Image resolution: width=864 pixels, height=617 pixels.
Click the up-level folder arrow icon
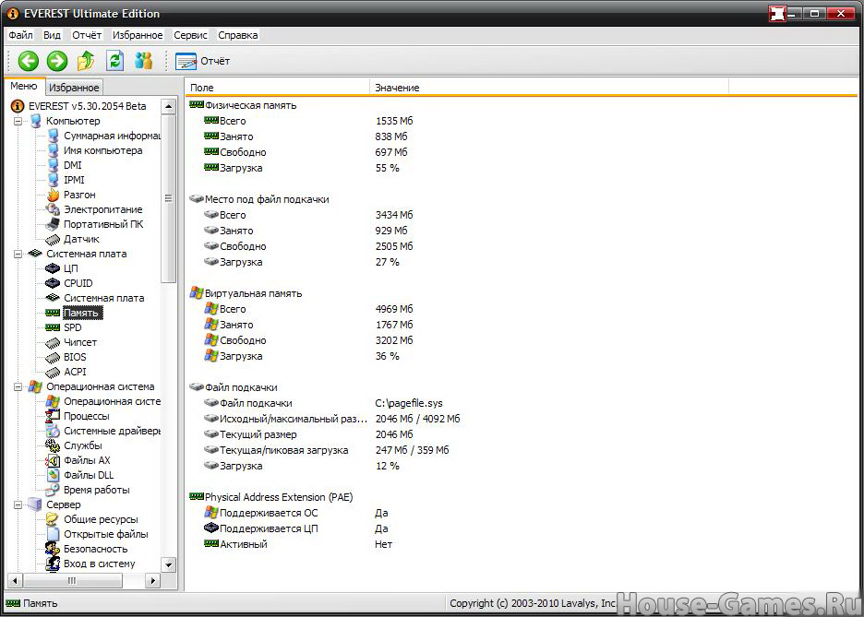86,61
